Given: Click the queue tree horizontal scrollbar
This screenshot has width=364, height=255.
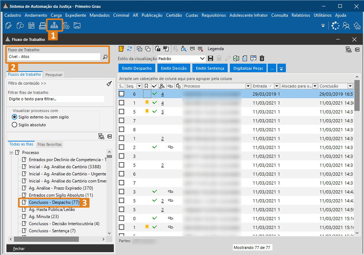Looking at the screenshot, I should (x=46, y=239).
